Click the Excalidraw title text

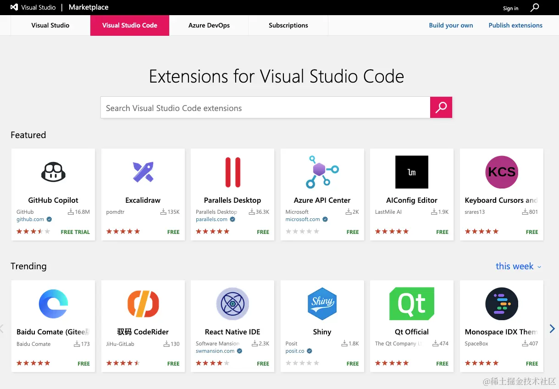143,200
